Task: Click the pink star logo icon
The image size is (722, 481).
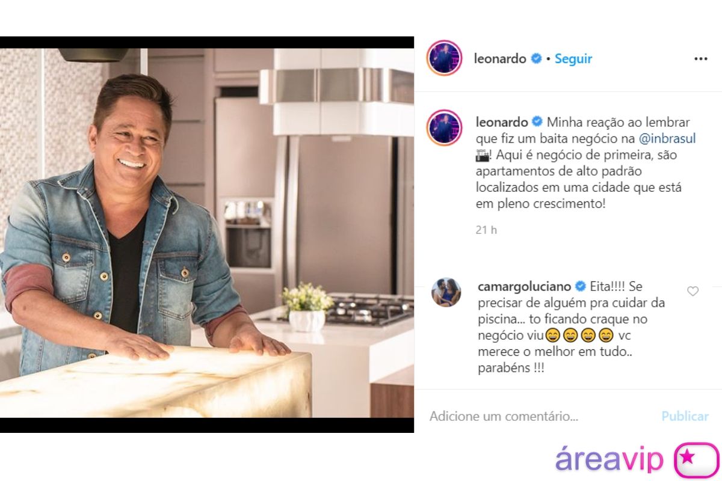Action: coord(696,459)
